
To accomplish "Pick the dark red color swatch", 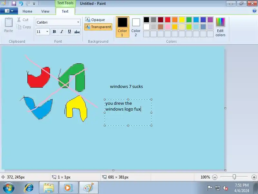I will click(x=161, y=20).
